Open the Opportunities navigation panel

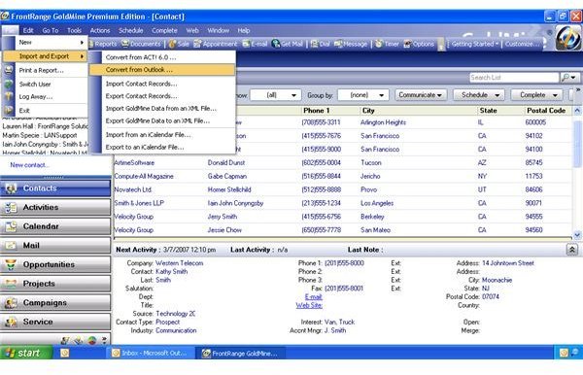click(x=55, y=264)
